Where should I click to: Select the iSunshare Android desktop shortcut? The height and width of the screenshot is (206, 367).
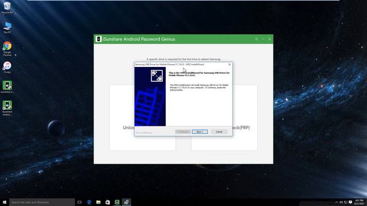click(7, 108)
